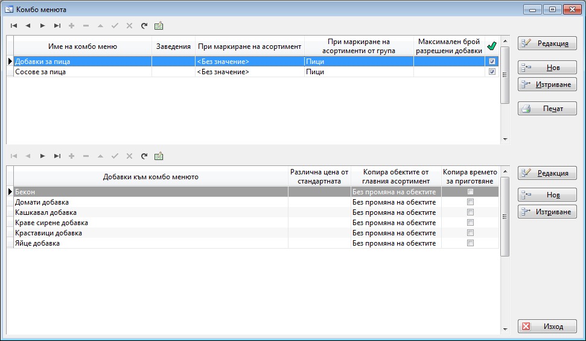Click export to Excel icon in upper toolbar
Viewport: 586px width, 341px height.
point(159,26)
